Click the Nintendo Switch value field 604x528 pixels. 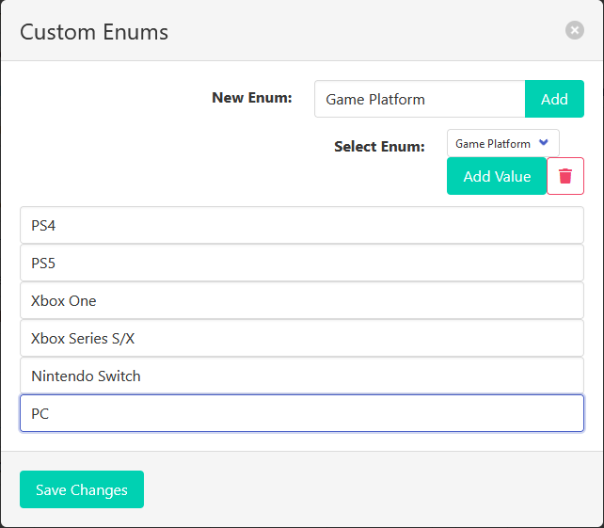coord(302,376)
